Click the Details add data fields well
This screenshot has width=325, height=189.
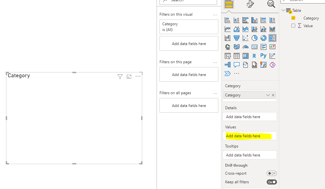(x=249, y=117)
